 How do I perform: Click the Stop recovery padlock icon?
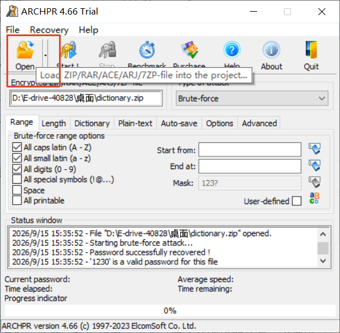pos(107,50)
